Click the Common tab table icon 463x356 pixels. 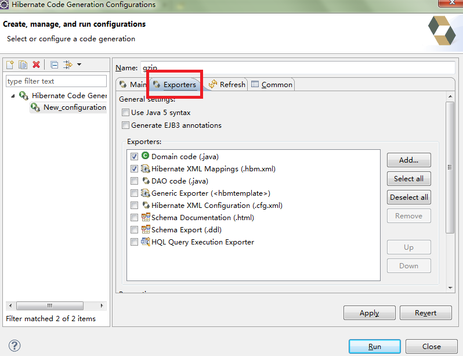pos(255,84)
